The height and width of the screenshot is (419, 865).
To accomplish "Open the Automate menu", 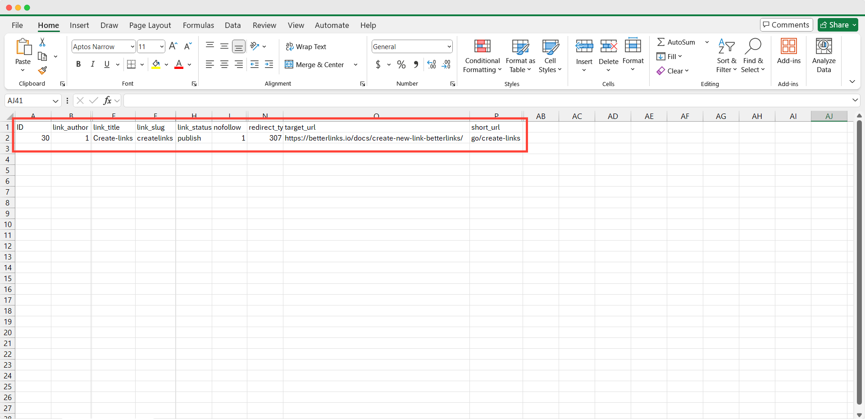I will pos(332,25).
